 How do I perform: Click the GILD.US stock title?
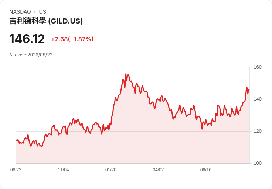click(x=46, y=21)
